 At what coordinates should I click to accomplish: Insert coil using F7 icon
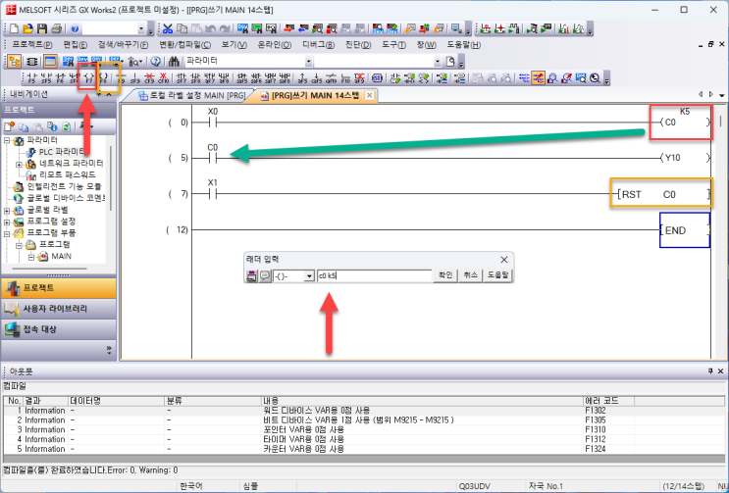(88, 78)
